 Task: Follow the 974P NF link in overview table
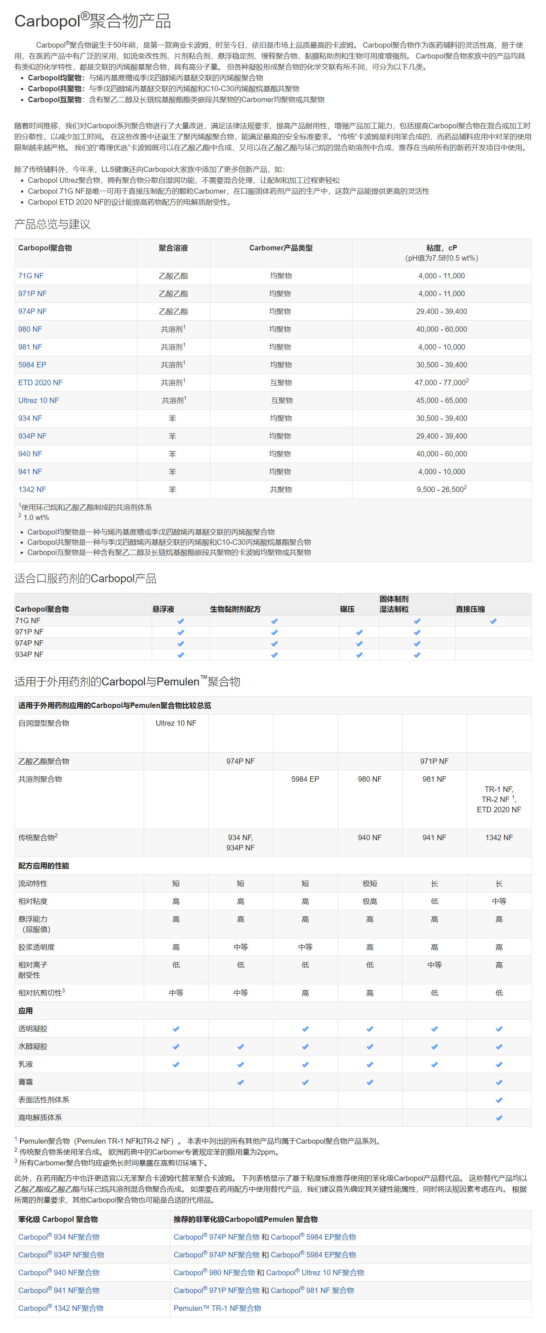tap(33, 311)
